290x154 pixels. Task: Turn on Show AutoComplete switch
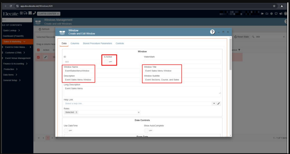(x=148, y=130)
